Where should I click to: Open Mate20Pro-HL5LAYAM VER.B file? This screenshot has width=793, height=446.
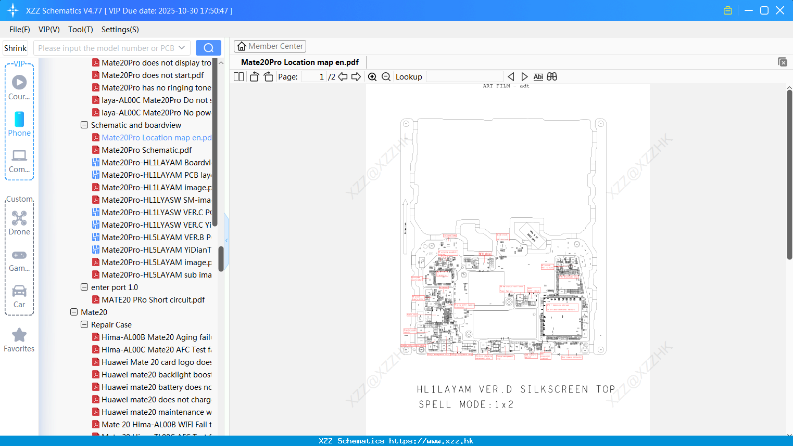[152, 238]
